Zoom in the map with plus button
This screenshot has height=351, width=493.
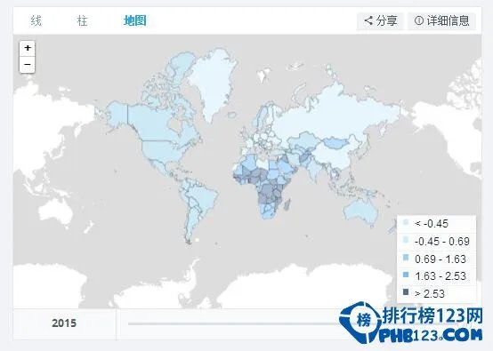point(28,48)
